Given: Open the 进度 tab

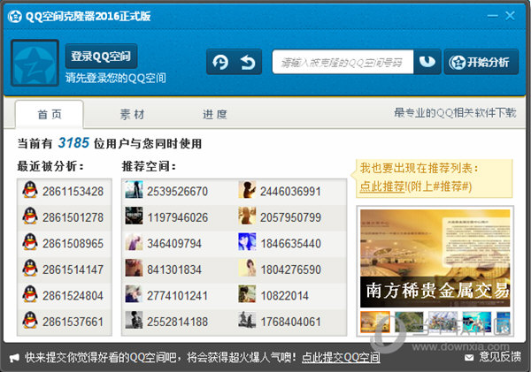Looking at the screenshot, I should (215, 115).
